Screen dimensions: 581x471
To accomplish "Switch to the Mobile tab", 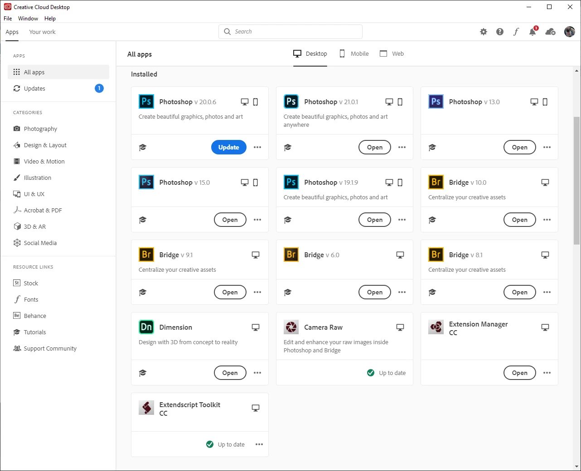I will (354, 53).
